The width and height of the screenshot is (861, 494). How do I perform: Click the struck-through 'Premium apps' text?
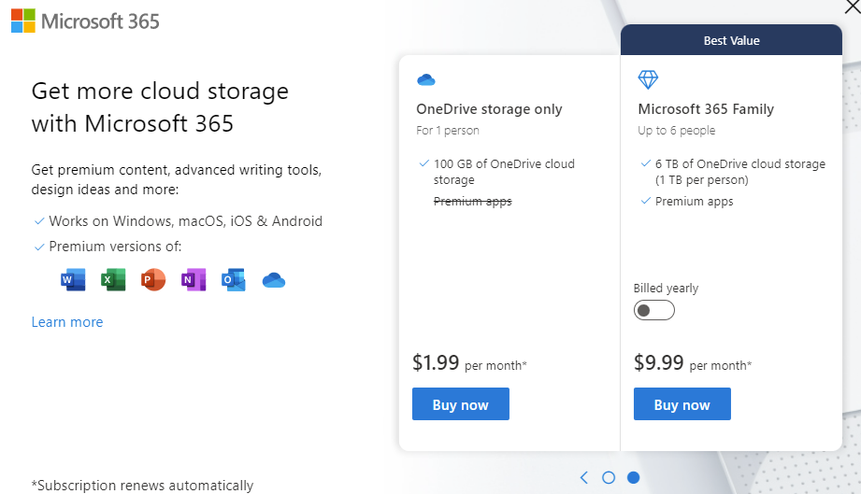473,201
